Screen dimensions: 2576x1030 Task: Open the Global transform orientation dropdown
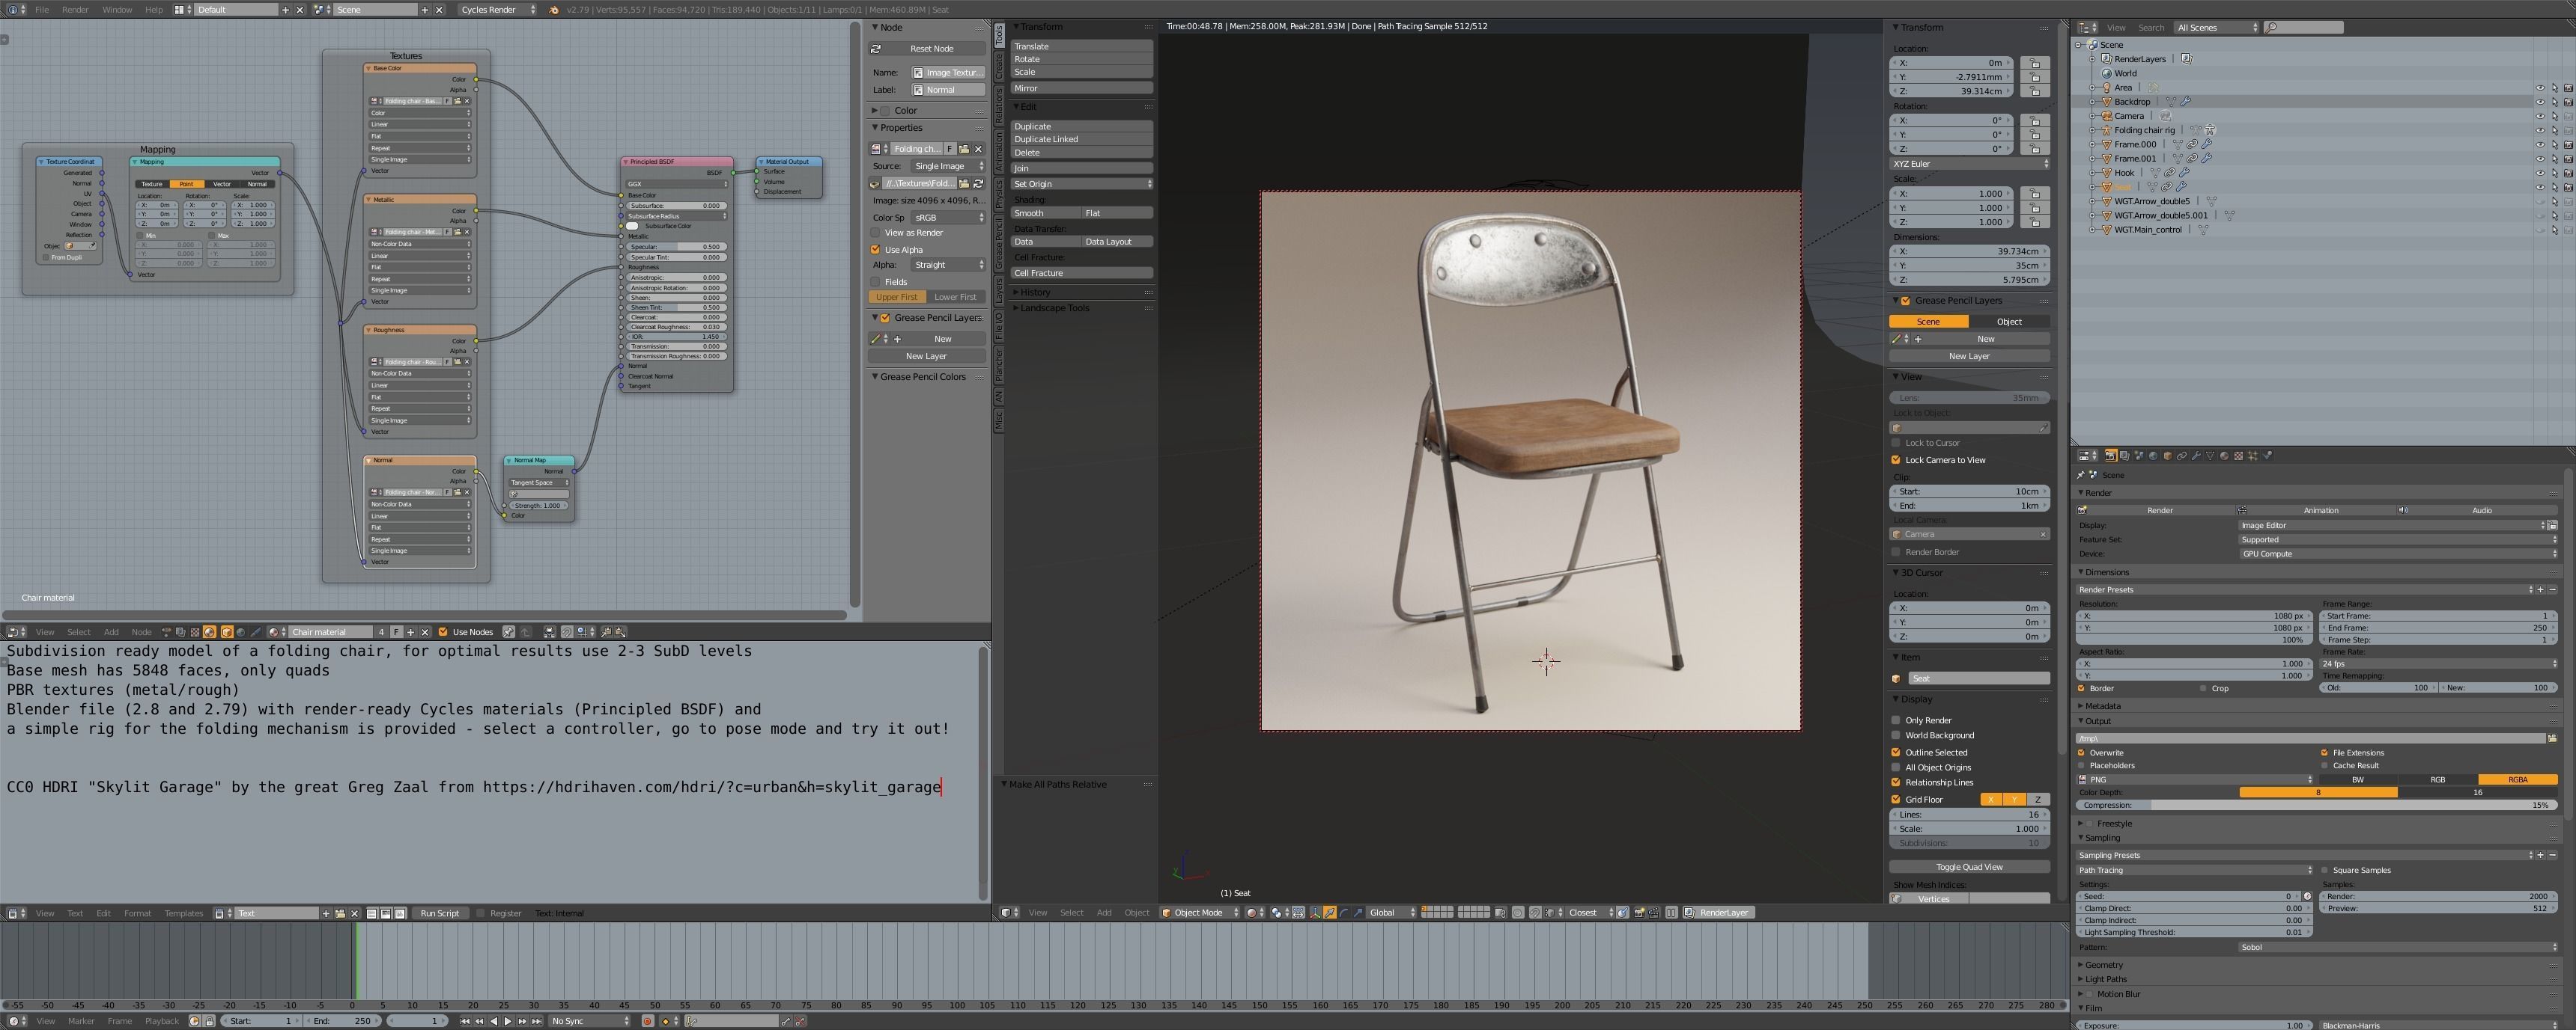1393,912
